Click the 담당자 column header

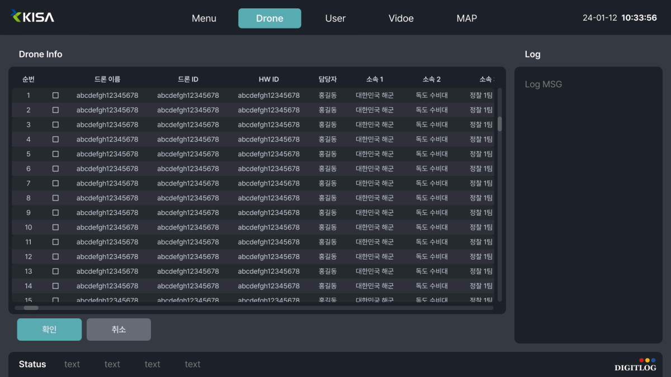point(328,79)
